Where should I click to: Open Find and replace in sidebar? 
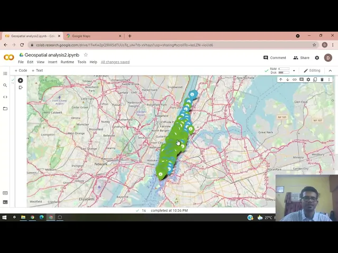pyautogui.click(x=5, y=85)
